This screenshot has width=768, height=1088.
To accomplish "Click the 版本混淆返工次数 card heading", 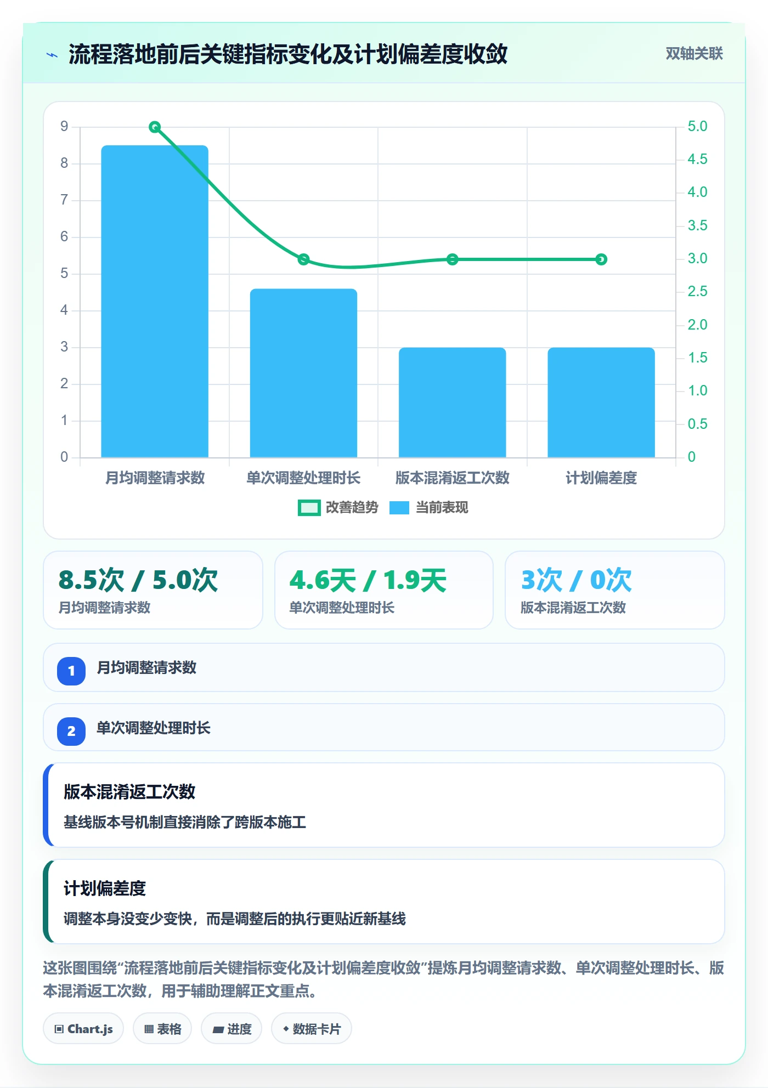I will [x=129, y=792].
